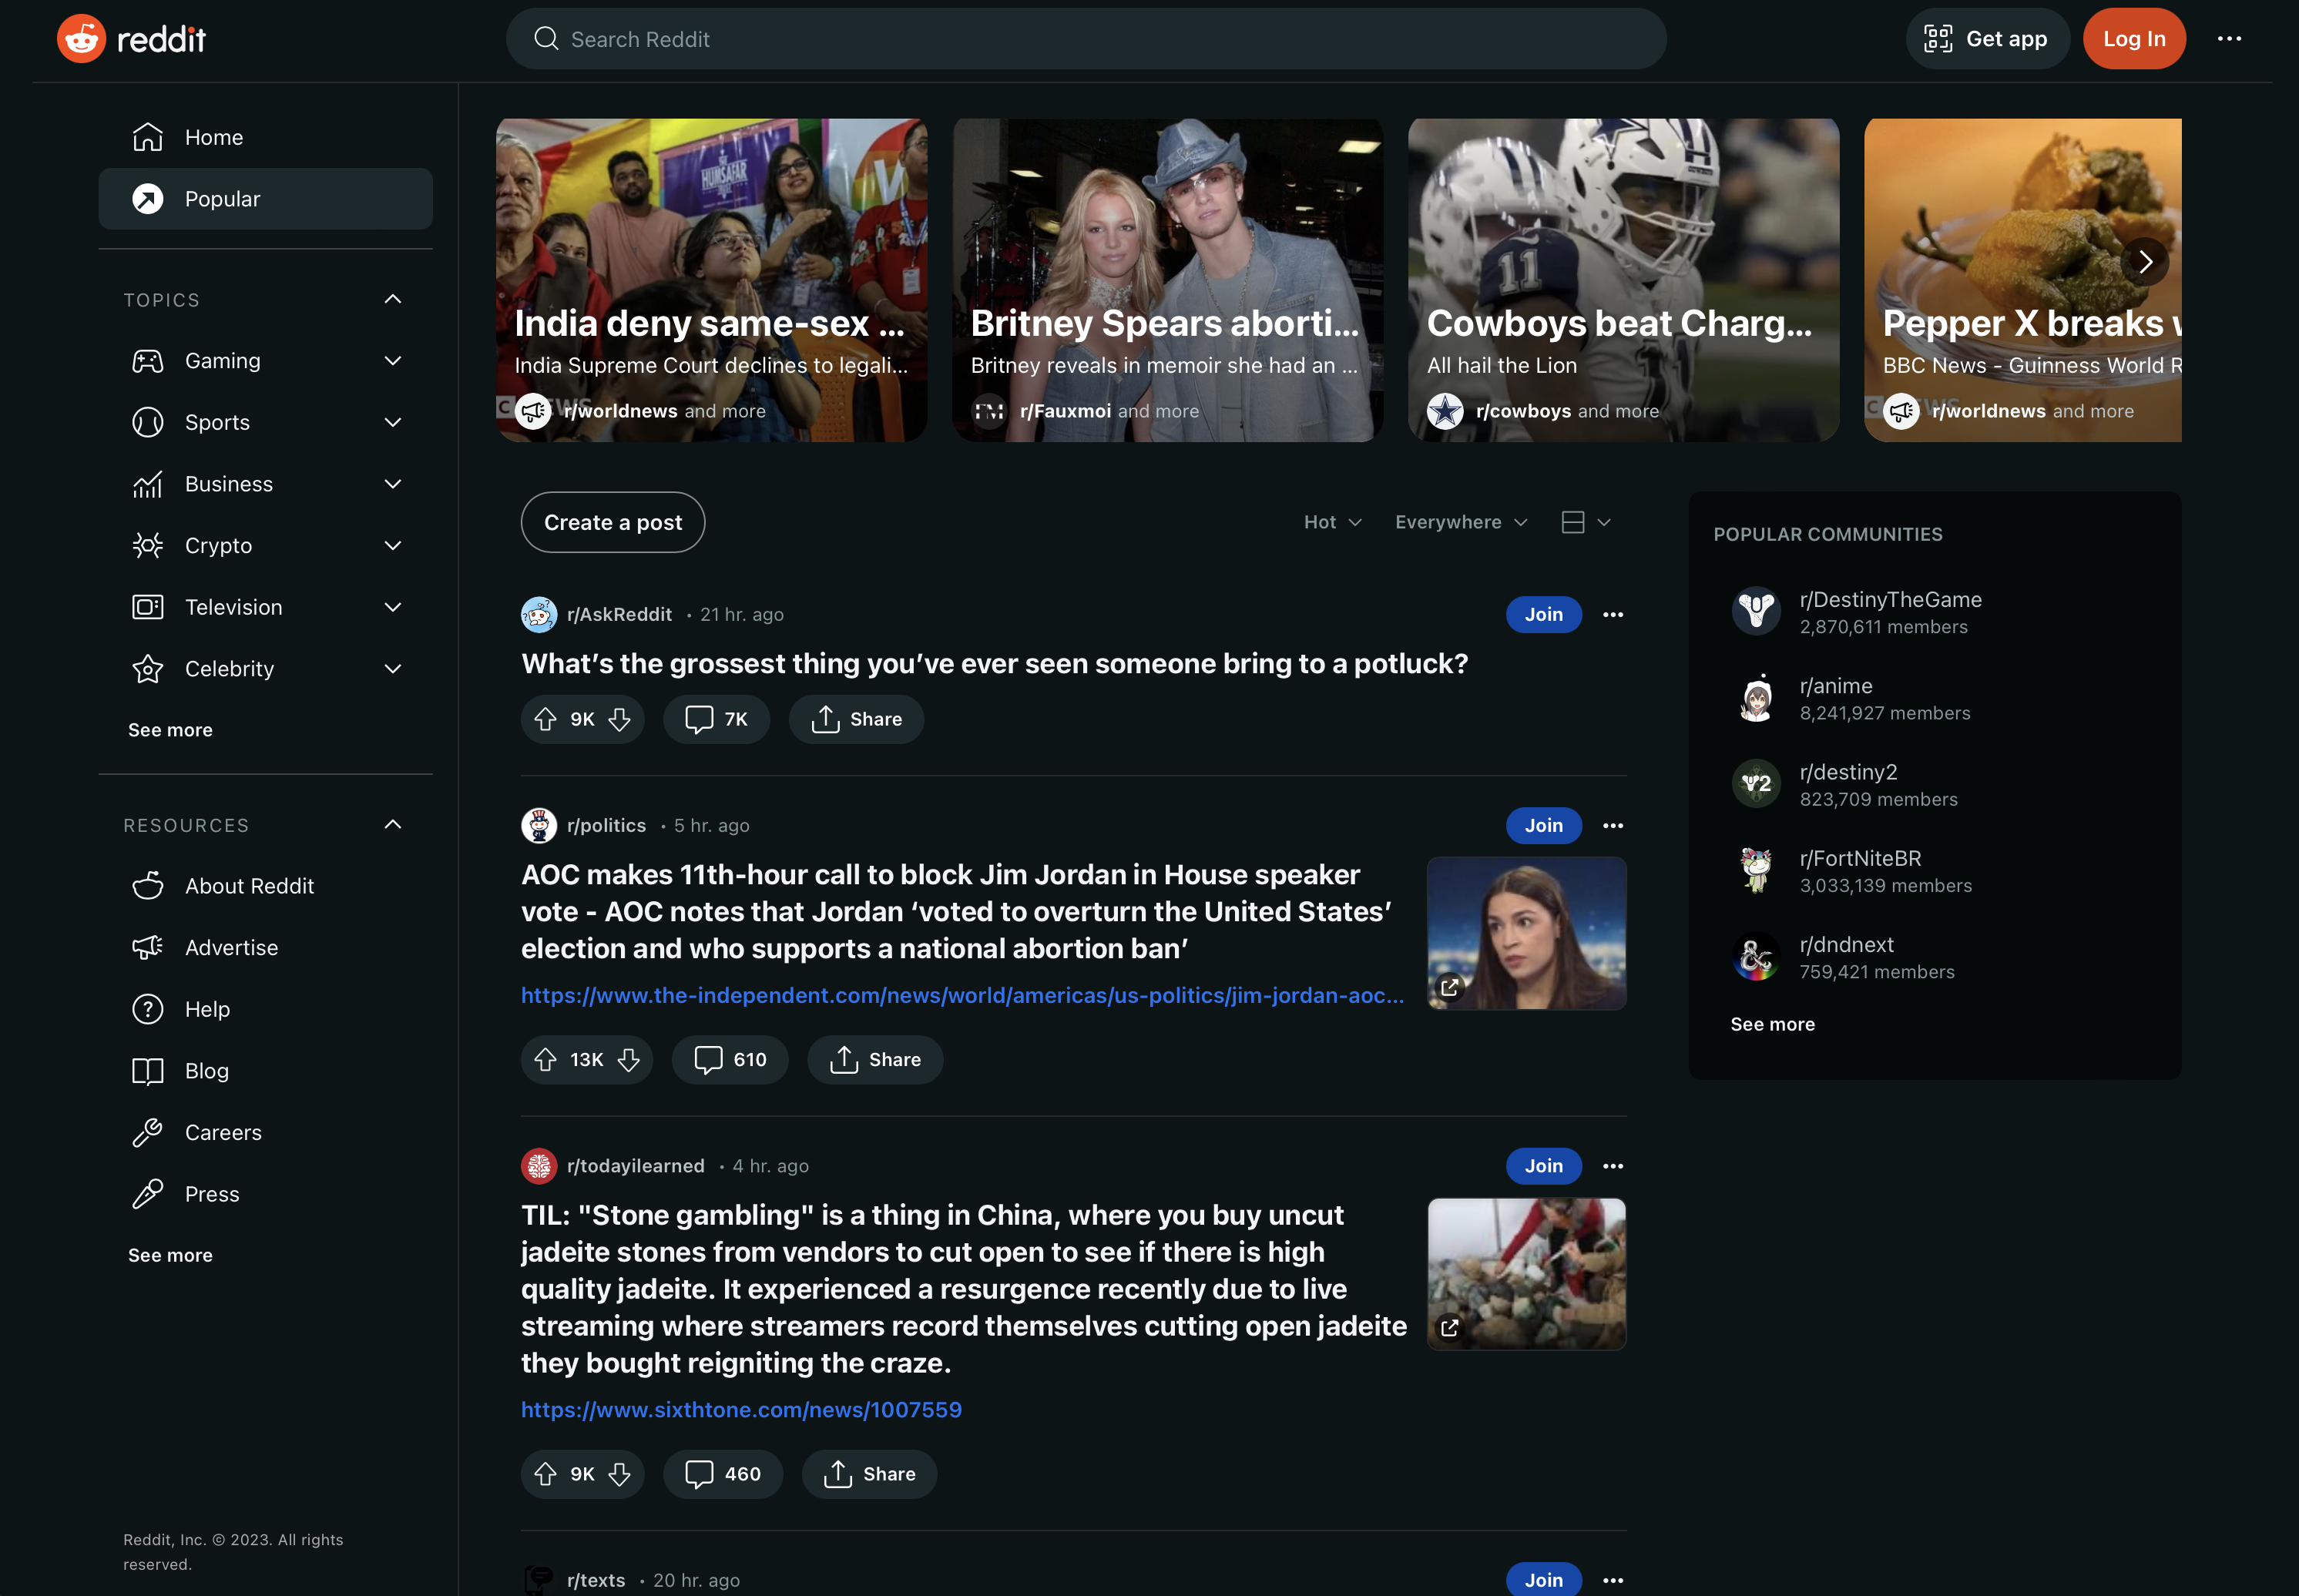
Task: Open options for r/AskReddit post
Action: (1613, 615)
